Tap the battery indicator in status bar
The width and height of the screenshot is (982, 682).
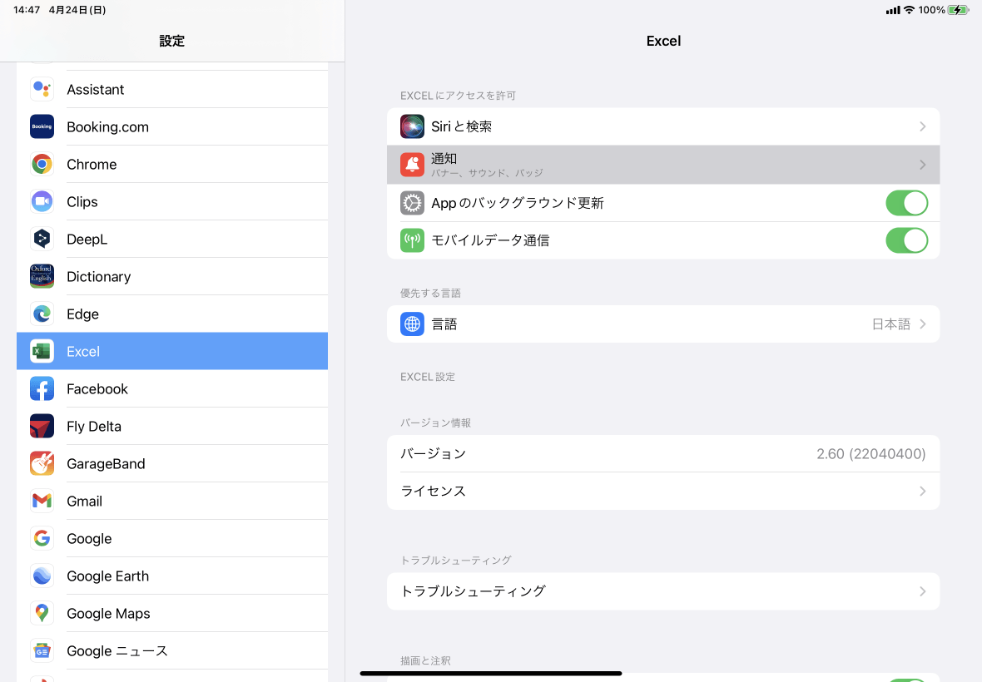(958, 10)
